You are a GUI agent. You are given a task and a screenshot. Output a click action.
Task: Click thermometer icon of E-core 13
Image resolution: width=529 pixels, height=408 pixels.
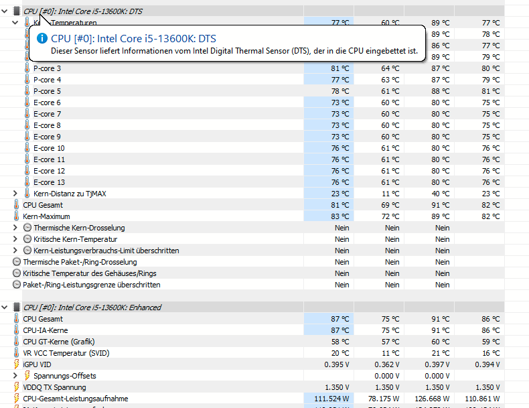pos(27,182)
